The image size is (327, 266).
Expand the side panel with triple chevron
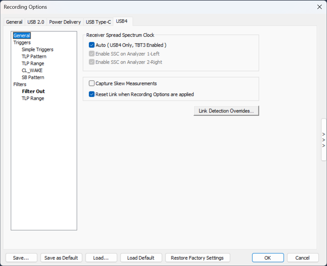click(324, 140)
